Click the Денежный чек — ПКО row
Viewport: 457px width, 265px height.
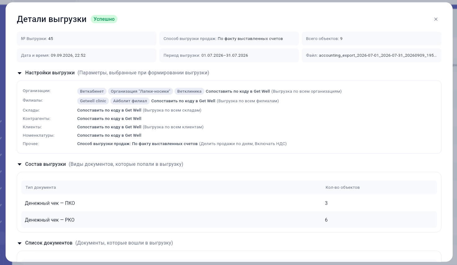(229, 203)
